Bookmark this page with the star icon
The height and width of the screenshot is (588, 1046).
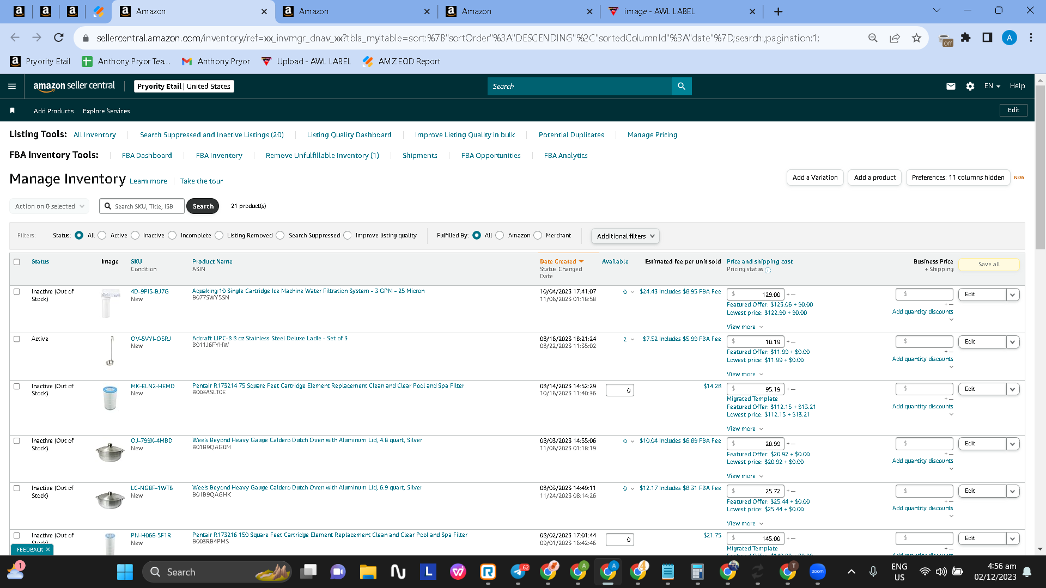click(916, 38)
